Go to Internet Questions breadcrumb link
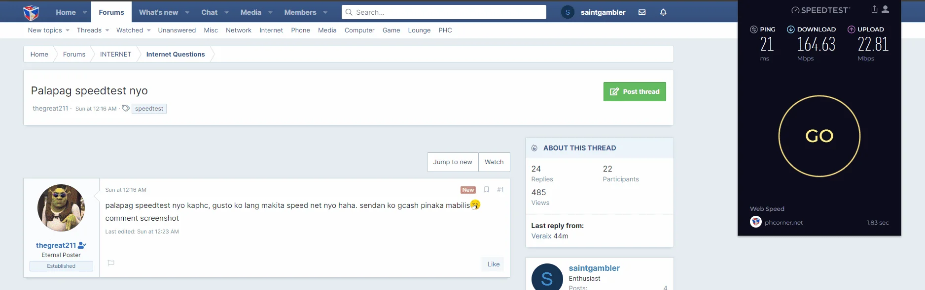Image resolution: width=925 pixels, height=290 pixels. 176,54
